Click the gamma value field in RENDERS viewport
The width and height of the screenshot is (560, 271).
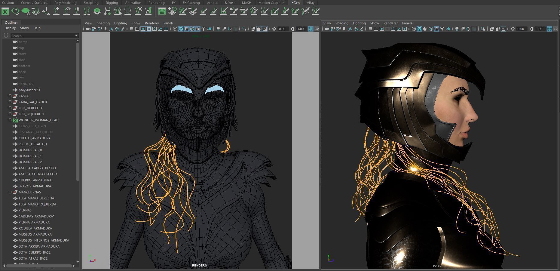(x=301, y=29)
